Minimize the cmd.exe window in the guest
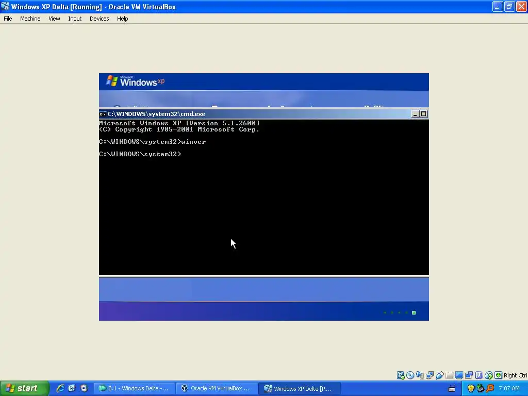Viewport: 528px width, 396px height. pyautogui.click(x=415, y=114)
